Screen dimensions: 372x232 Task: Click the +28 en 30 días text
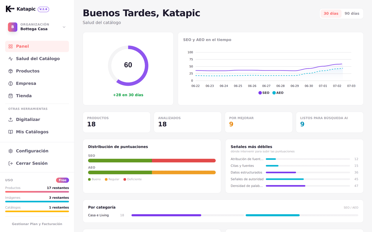click(128, 95)
